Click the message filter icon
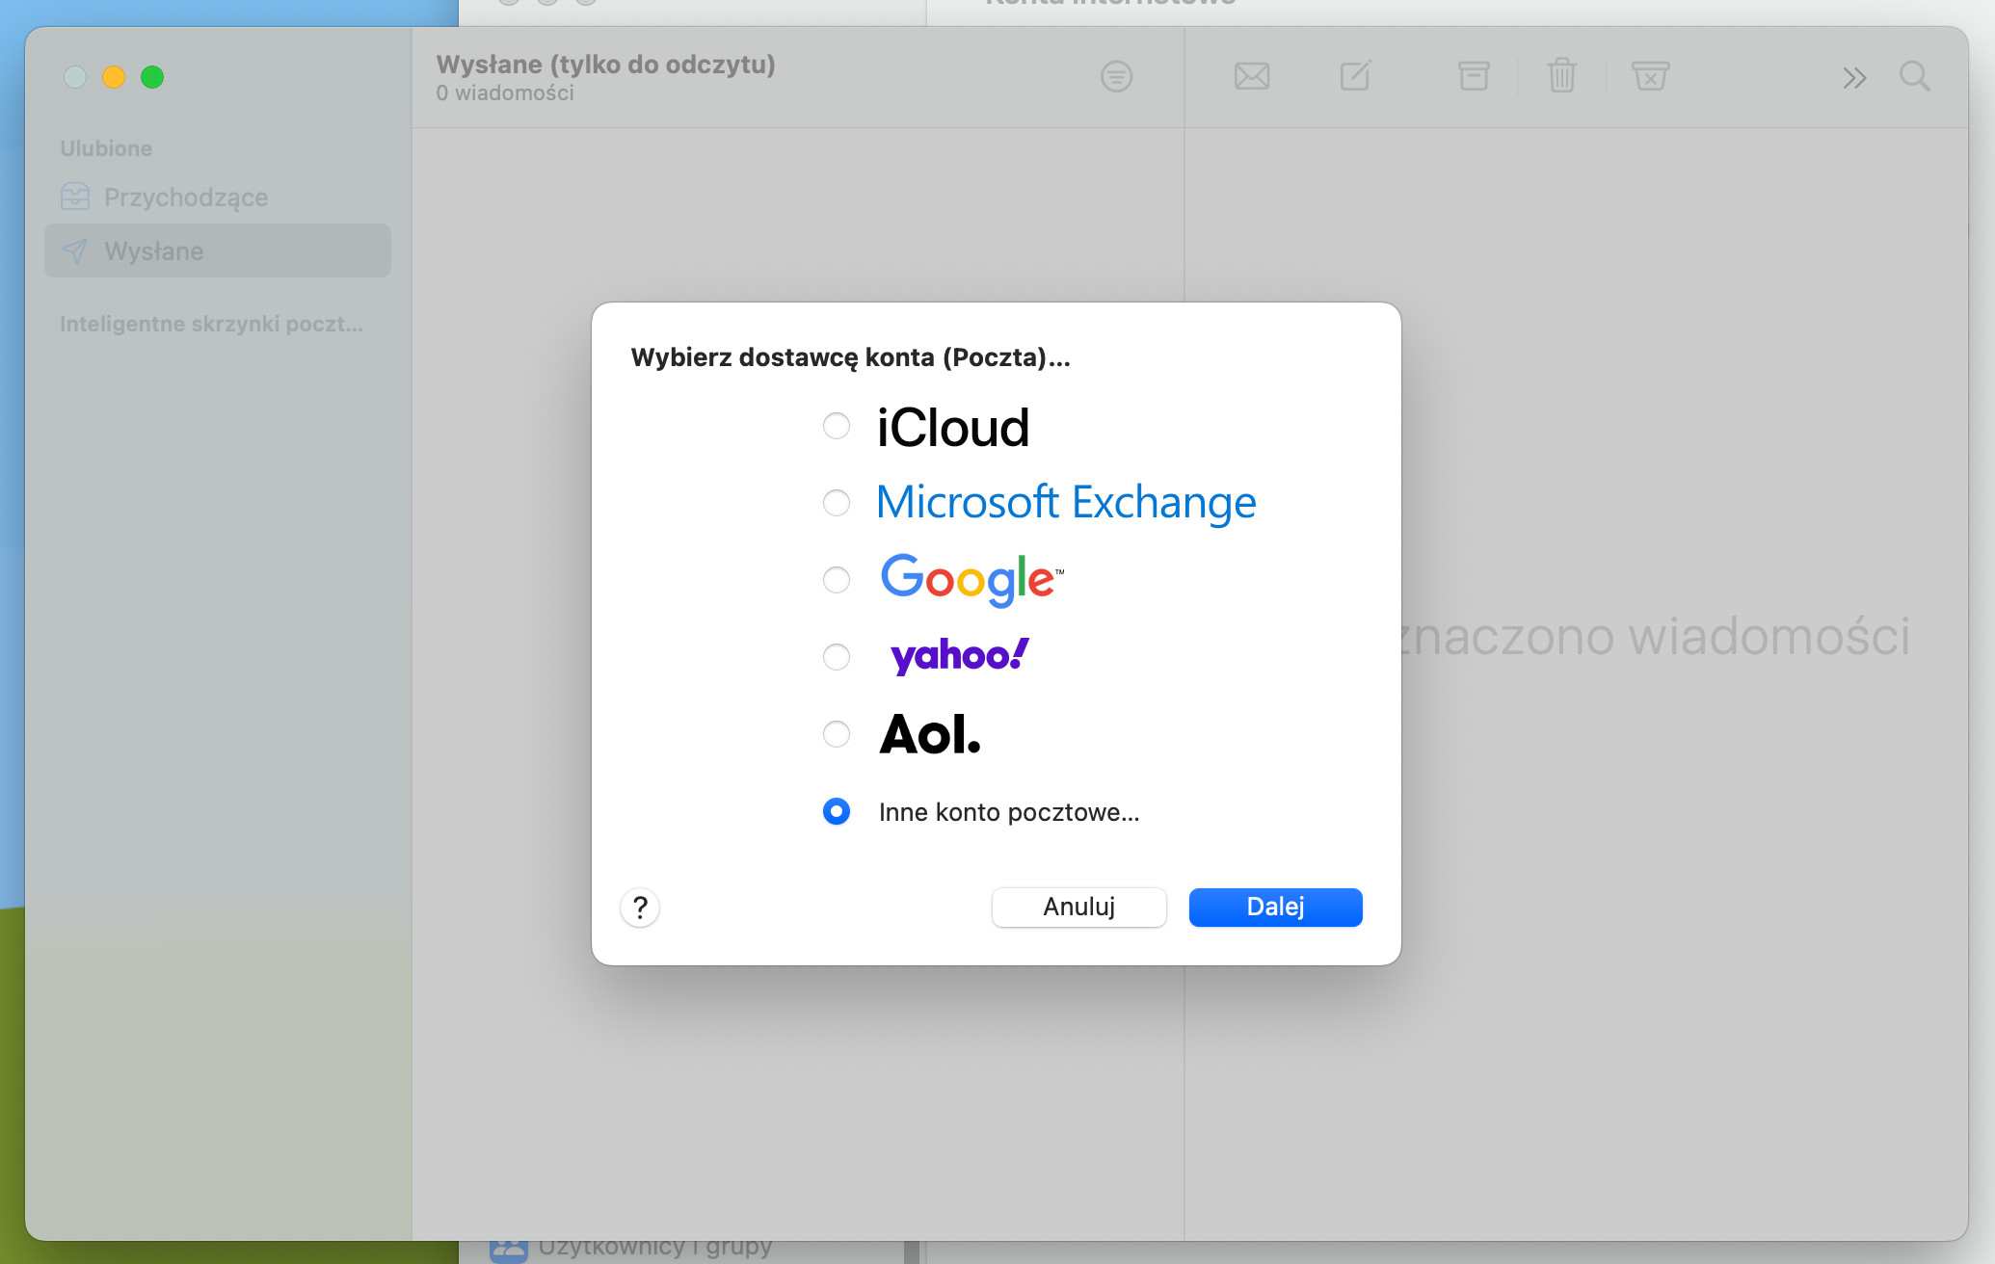This screenshot has height=1264, width=1995. point(1116,76)
